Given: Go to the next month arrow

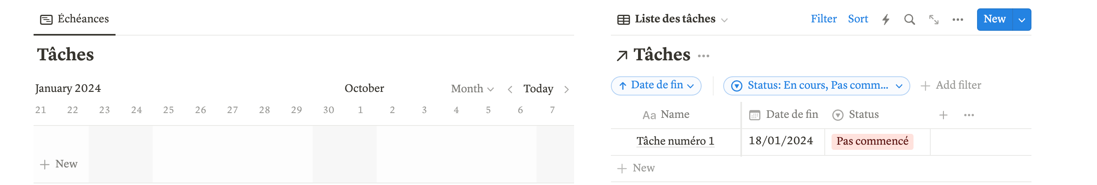Looking at the screenshot, I should (566, 90).
